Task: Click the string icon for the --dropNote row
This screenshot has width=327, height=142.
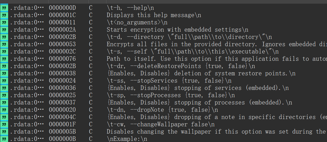Action: click(x=4, y=110)
